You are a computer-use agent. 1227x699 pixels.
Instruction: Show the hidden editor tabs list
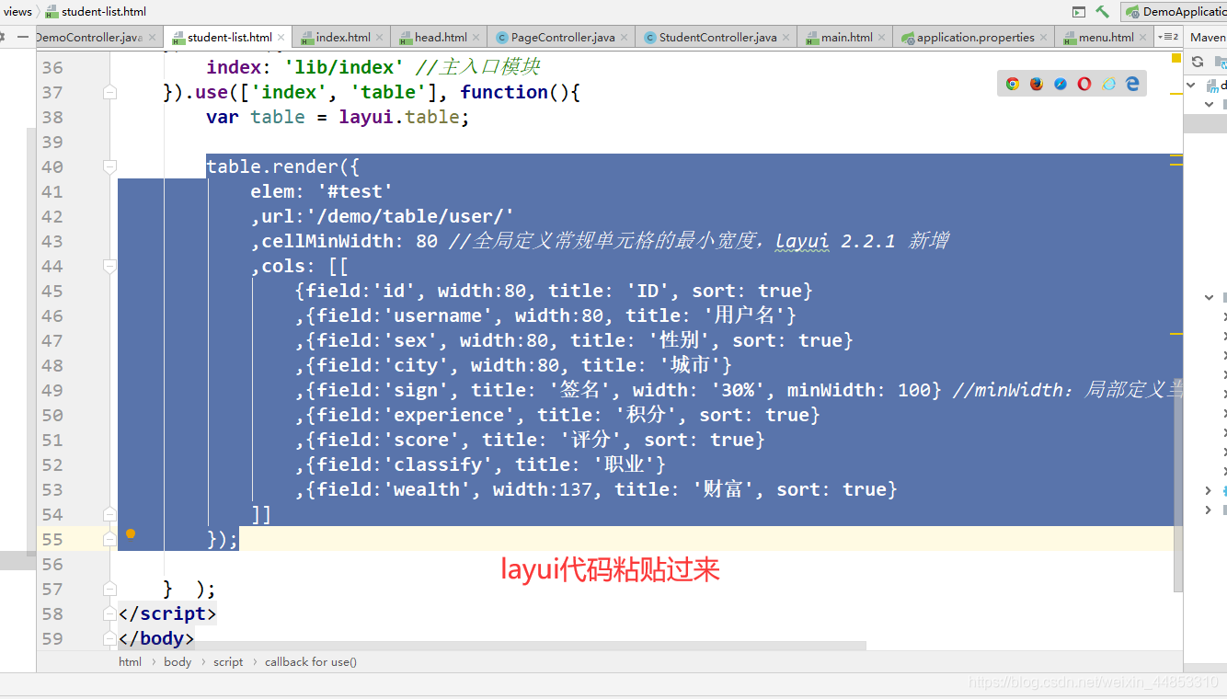pos(1169,37)
